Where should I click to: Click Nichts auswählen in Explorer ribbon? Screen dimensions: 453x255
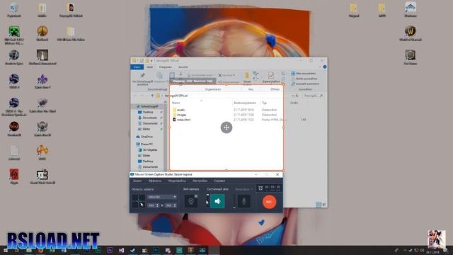[304, 79]
